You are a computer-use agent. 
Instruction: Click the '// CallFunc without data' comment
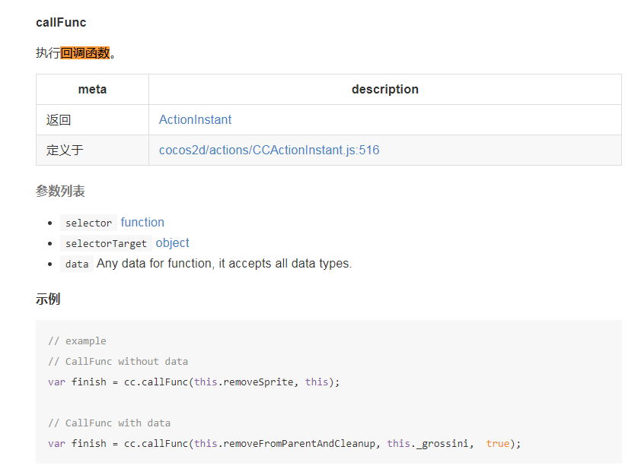[118, 362]
